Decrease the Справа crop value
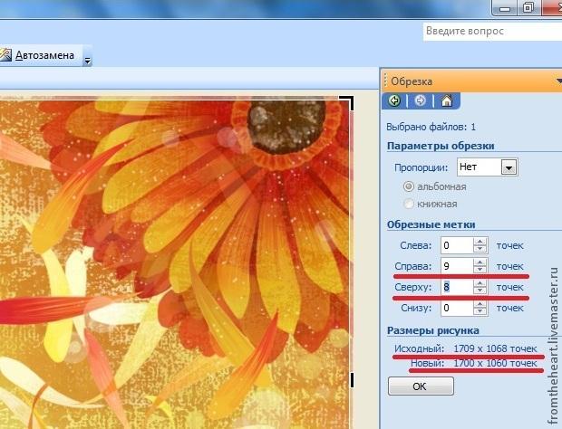Screen dimensions: 562x429 tap(480, 270)
